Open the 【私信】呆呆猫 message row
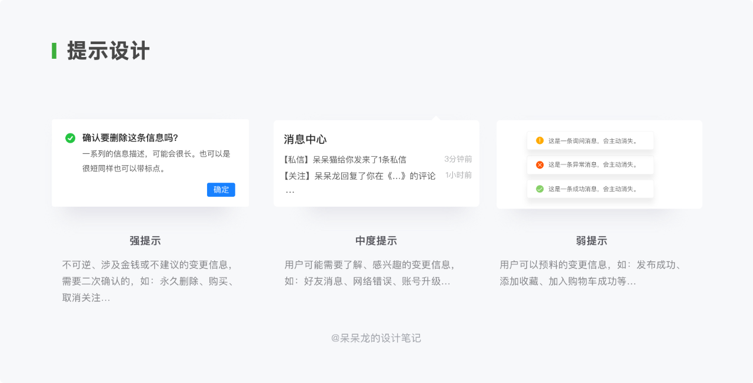 click(x=377, y=159)
